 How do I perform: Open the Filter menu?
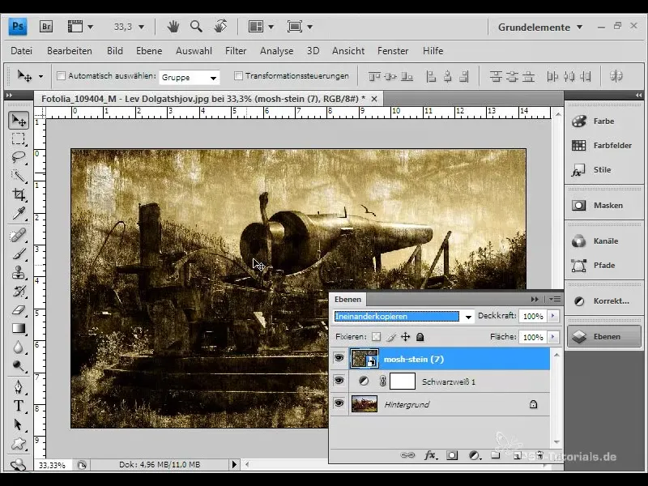click(236, 51)
